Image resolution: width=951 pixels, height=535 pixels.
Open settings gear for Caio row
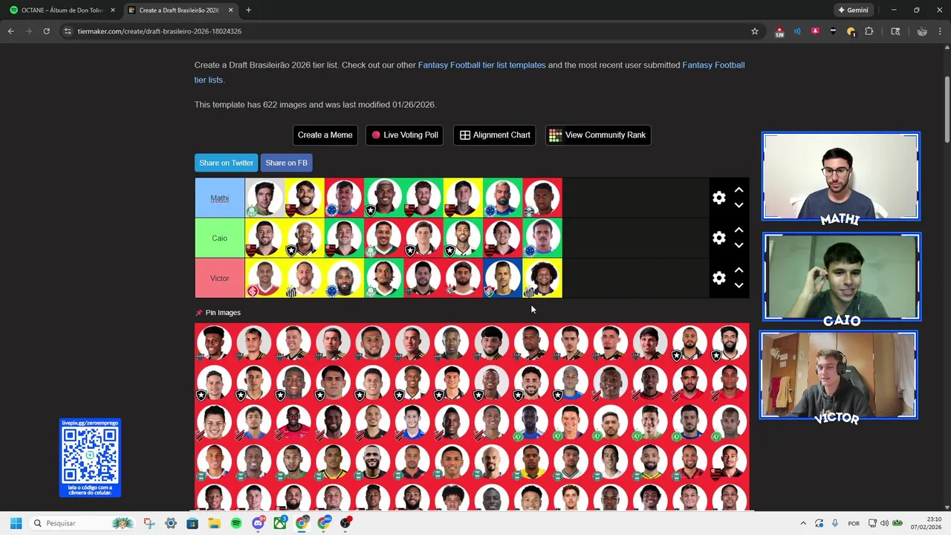point(718,238)
